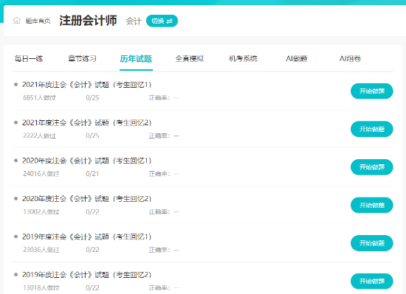Click the 会计 subject label next to 切换
Viewport: 406px width, 294px height.
[x=134, y=21]
